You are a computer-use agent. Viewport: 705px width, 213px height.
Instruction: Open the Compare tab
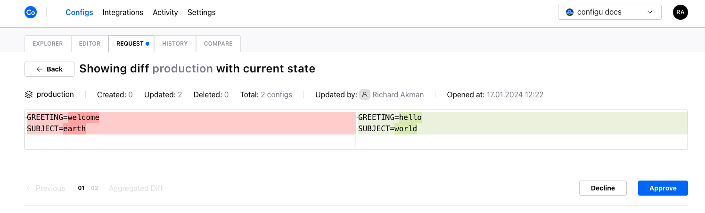coord(218,44)
